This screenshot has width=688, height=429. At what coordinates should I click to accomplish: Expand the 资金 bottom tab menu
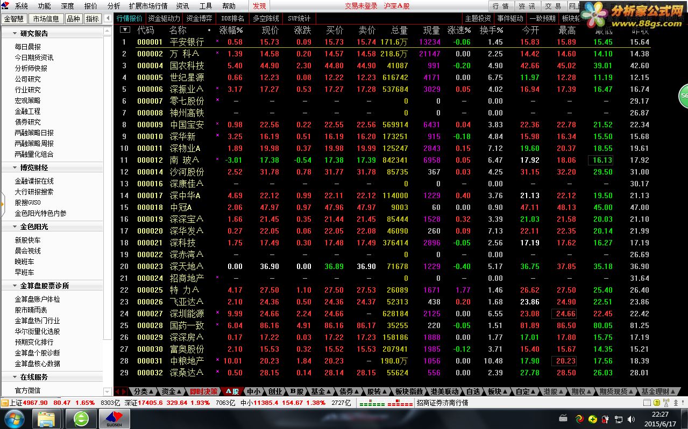coord(172,392)
